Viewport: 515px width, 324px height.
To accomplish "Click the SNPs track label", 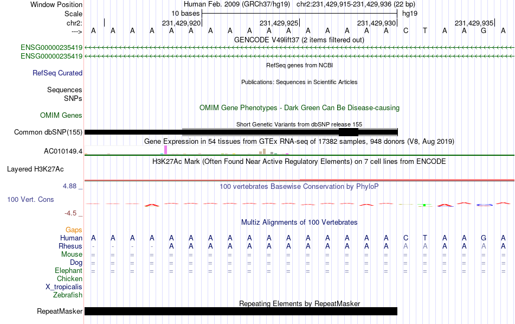I will pos(73,98).
